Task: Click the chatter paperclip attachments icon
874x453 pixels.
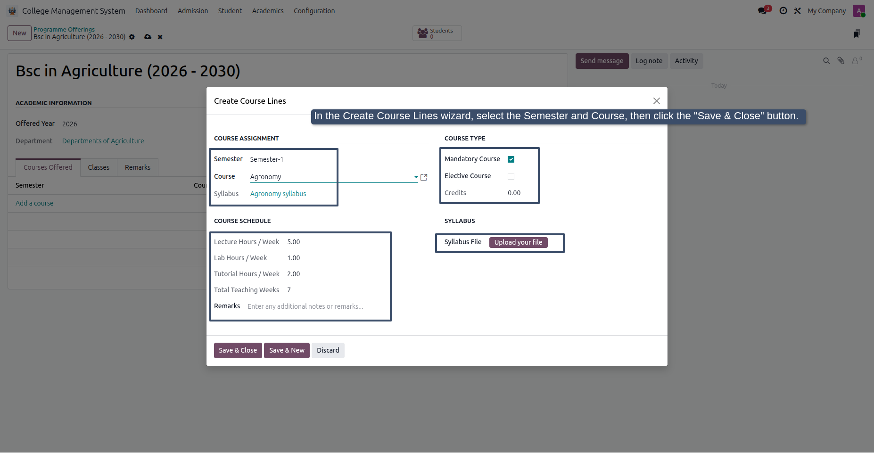Action: pyautogui.click(x=841, y=61)
